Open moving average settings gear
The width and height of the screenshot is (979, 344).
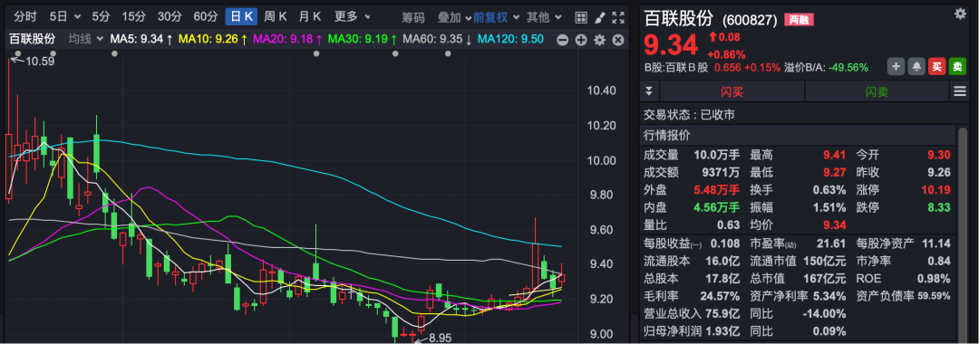(599, 40)
